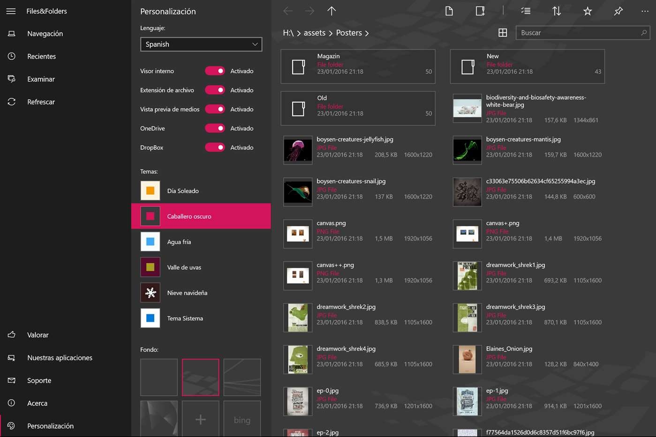Click the search magnifier icon
This screenshot has width=656, height=437.
click(644, 33)
